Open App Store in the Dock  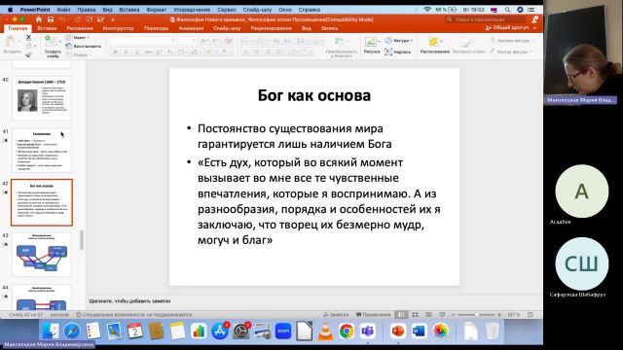tap(220, 331)
